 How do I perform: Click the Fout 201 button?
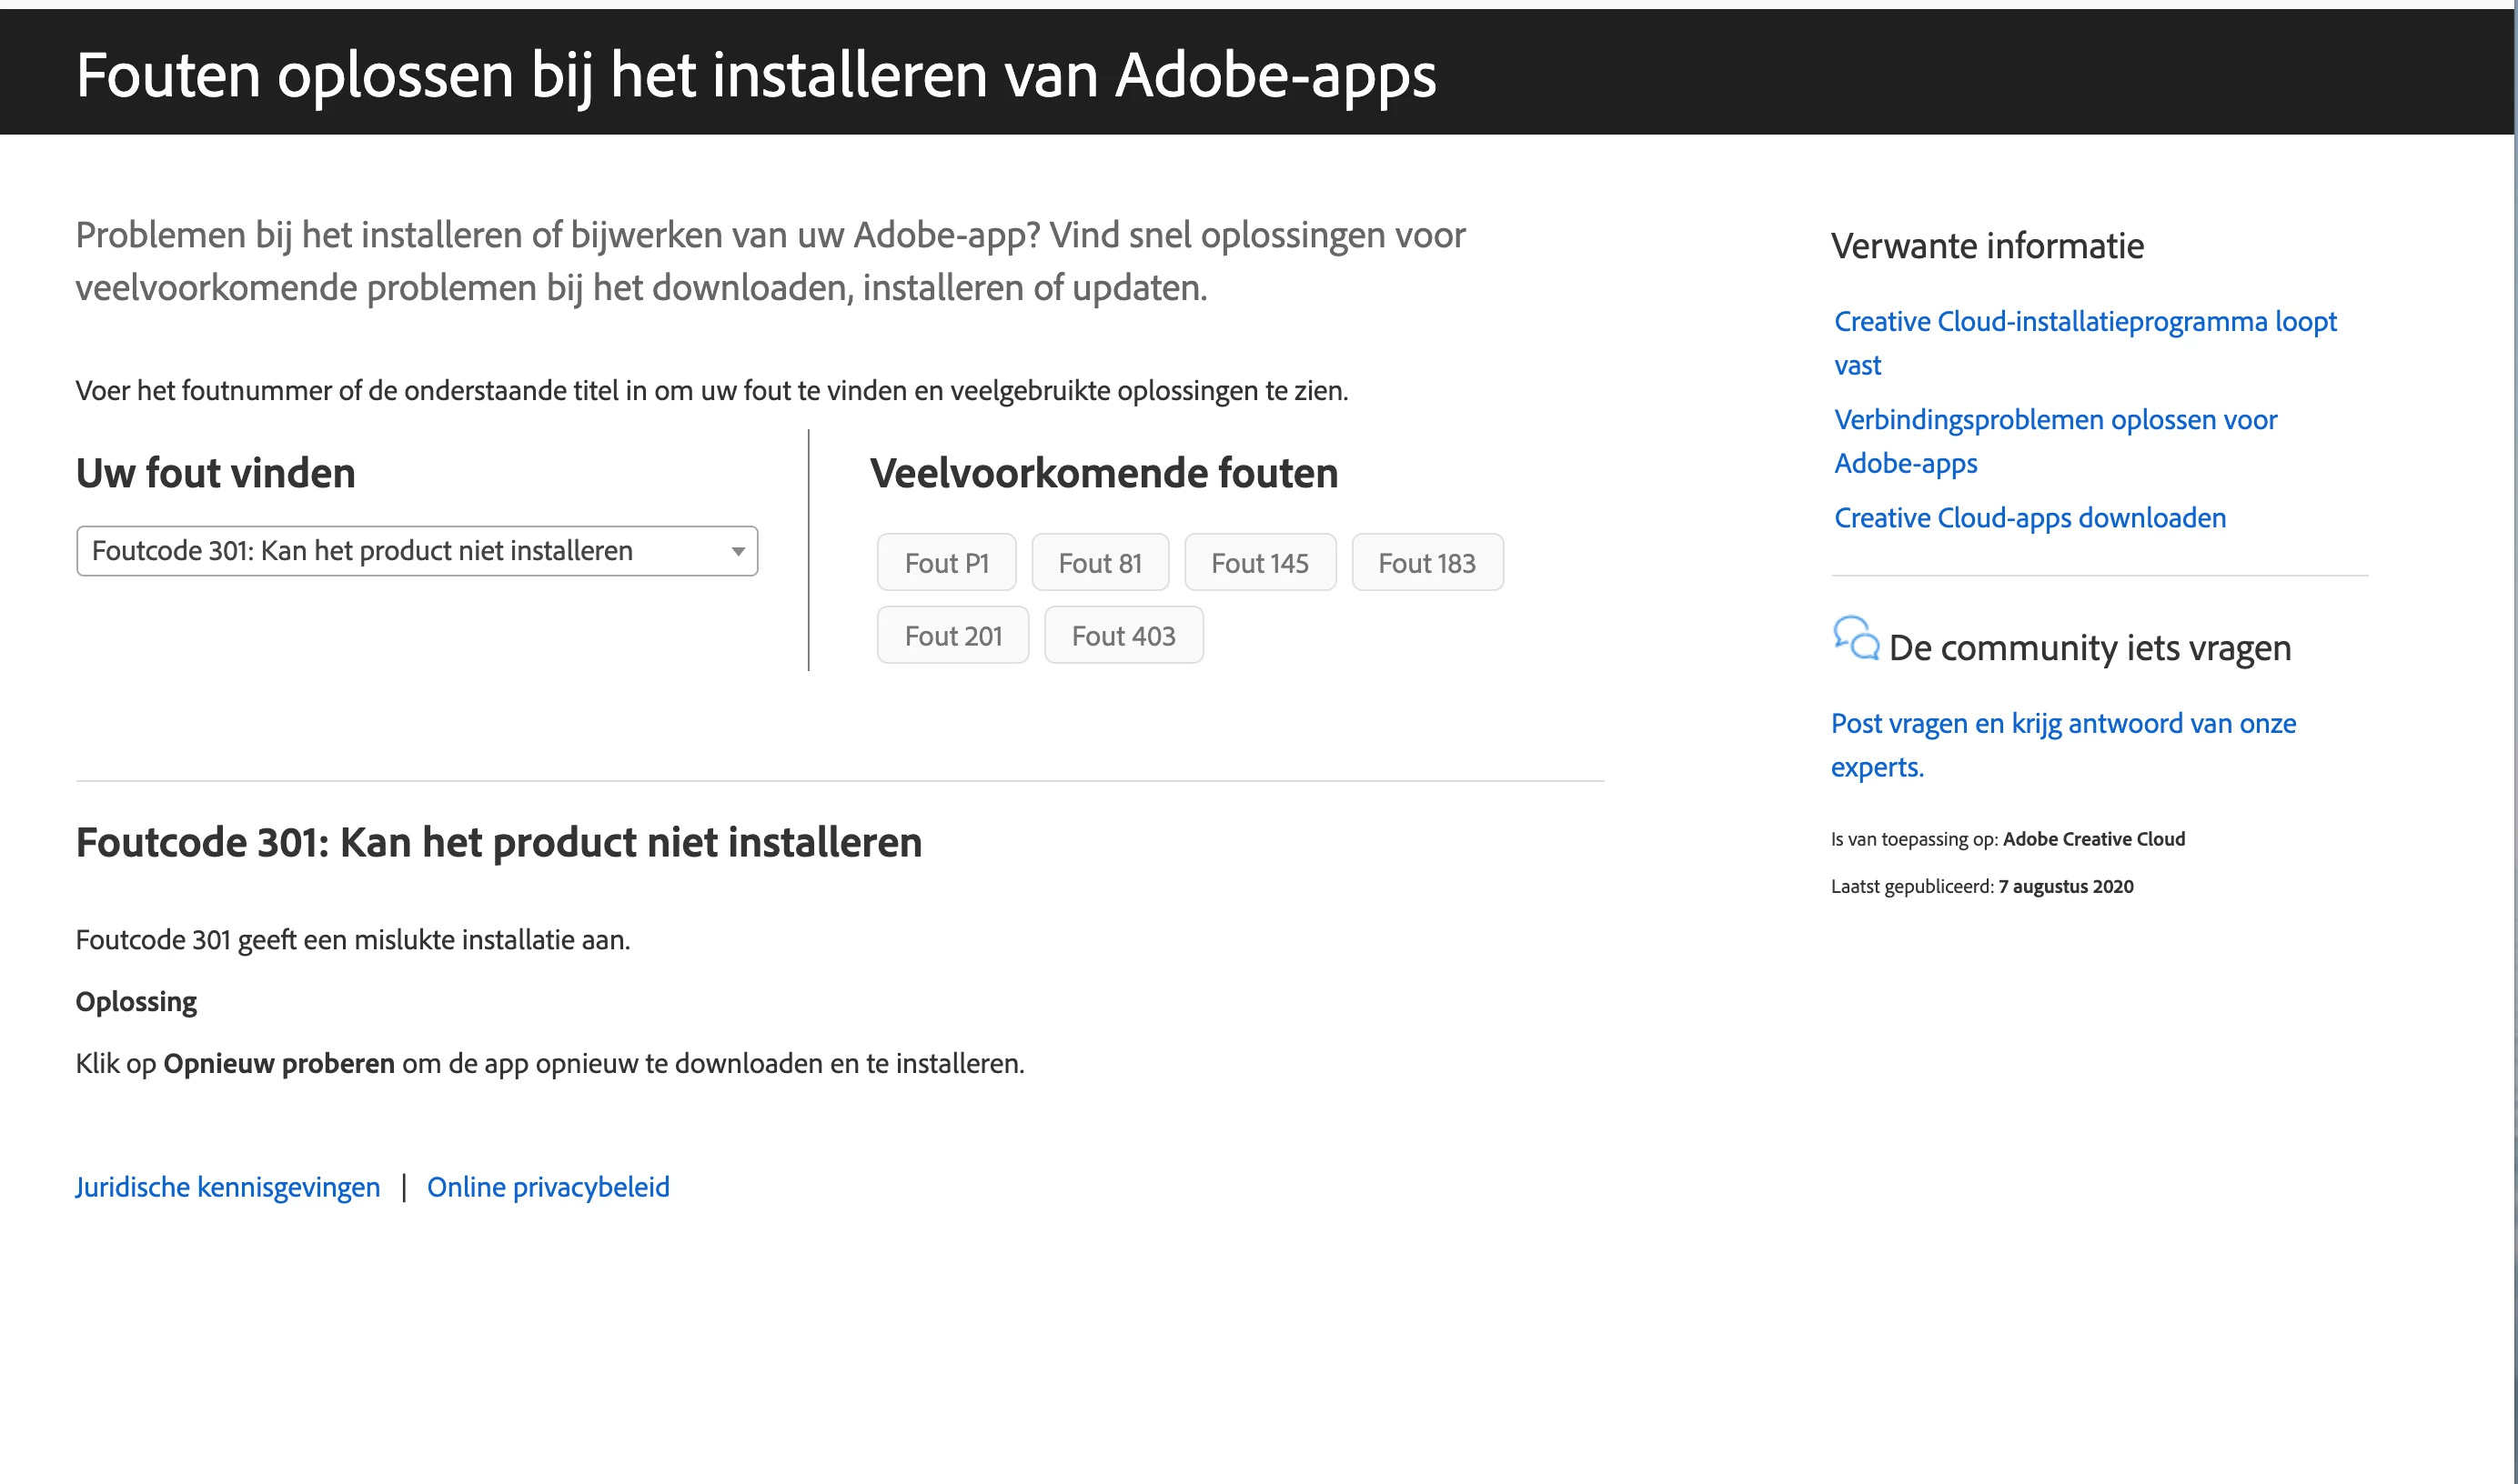coord(952,636)
